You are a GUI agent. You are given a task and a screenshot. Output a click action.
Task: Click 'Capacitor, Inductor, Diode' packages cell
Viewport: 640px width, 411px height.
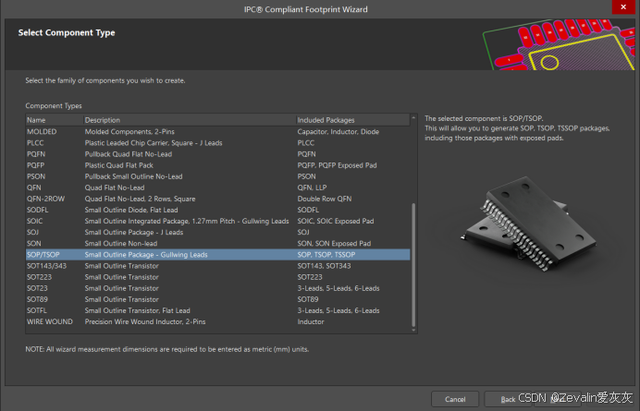pos(338,132)
